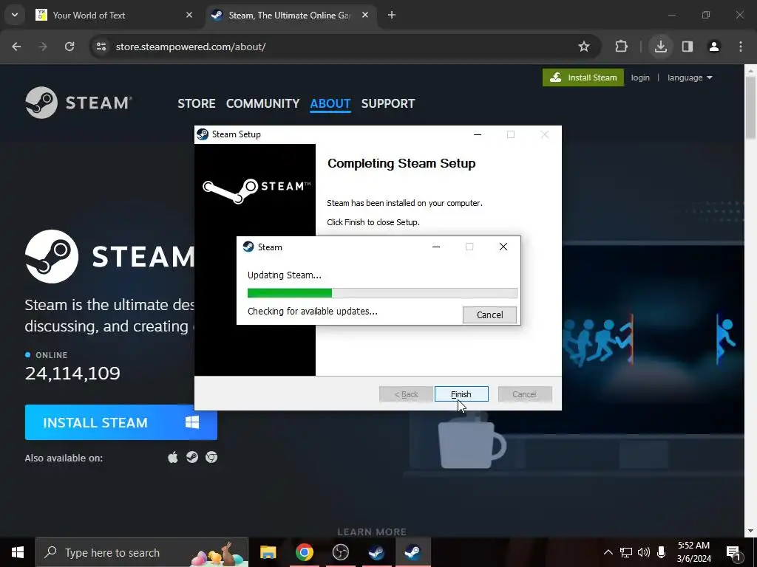Viewport: 757px width, 567px height.
Task: Cancel the Updating Steam dialog
Action: (489, 315)
